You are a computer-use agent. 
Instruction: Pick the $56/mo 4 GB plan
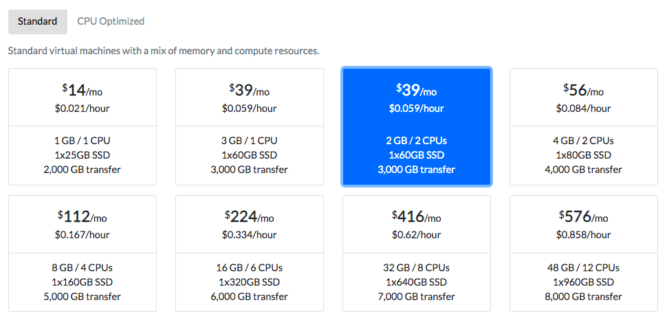click(x=584, y=126)
